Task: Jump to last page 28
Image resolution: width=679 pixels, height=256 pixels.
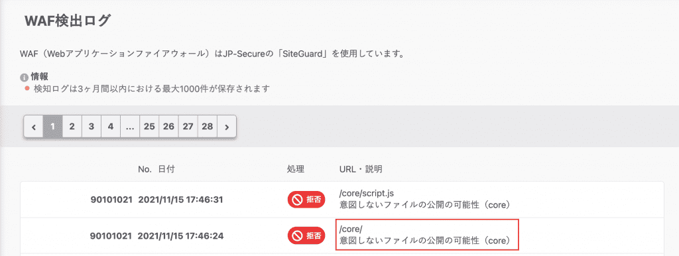Action: (208, 127)
